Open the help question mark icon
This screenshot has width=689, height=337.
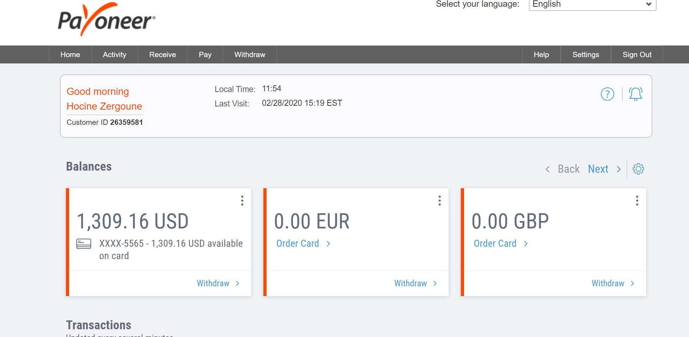pos(607,94)
